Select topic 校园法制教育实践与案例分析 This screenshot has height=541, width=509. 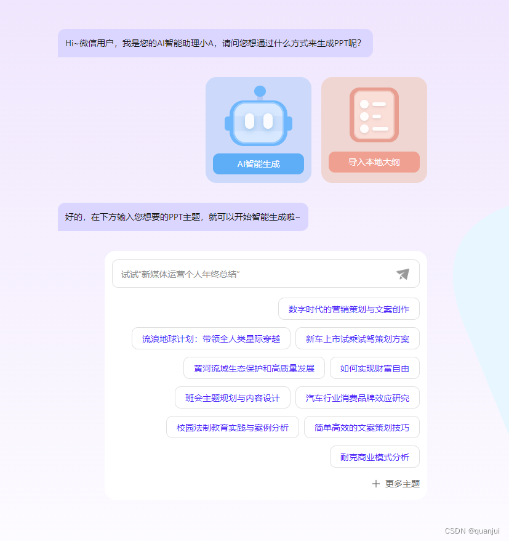click(x=233, y=428)
